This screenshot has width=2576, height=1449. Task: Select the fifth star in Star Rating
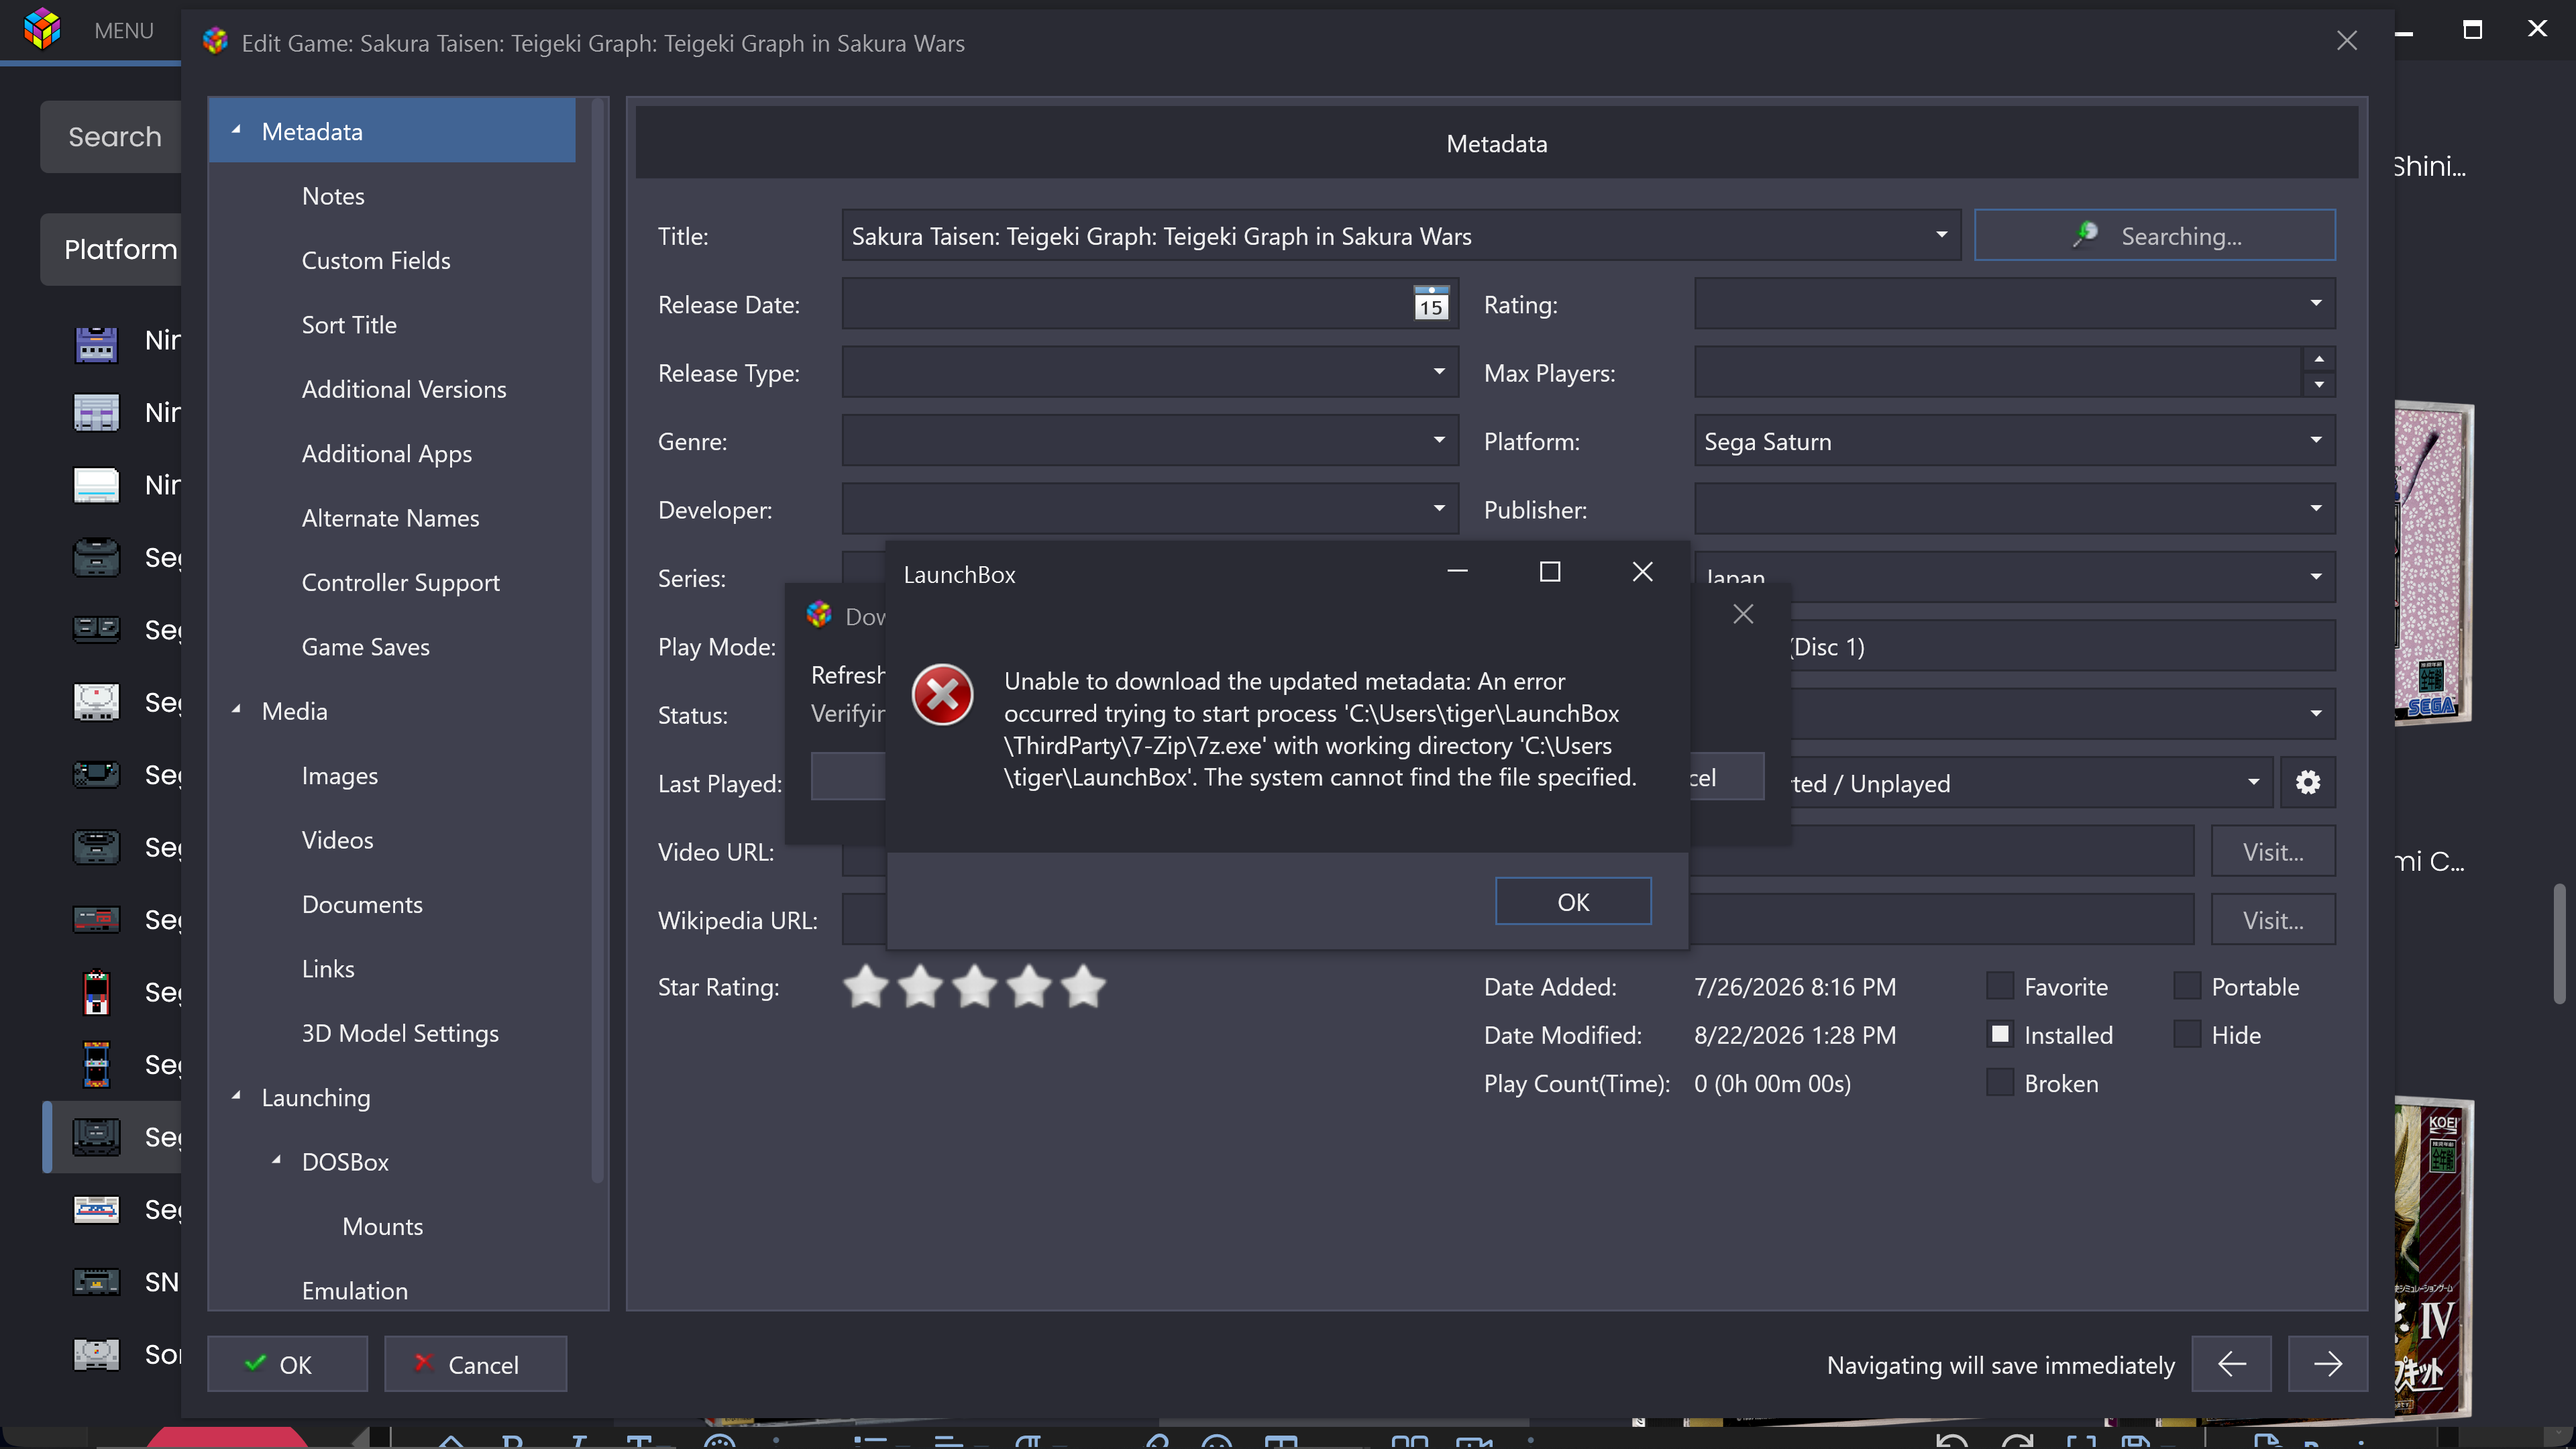(x=1083, y=987)
